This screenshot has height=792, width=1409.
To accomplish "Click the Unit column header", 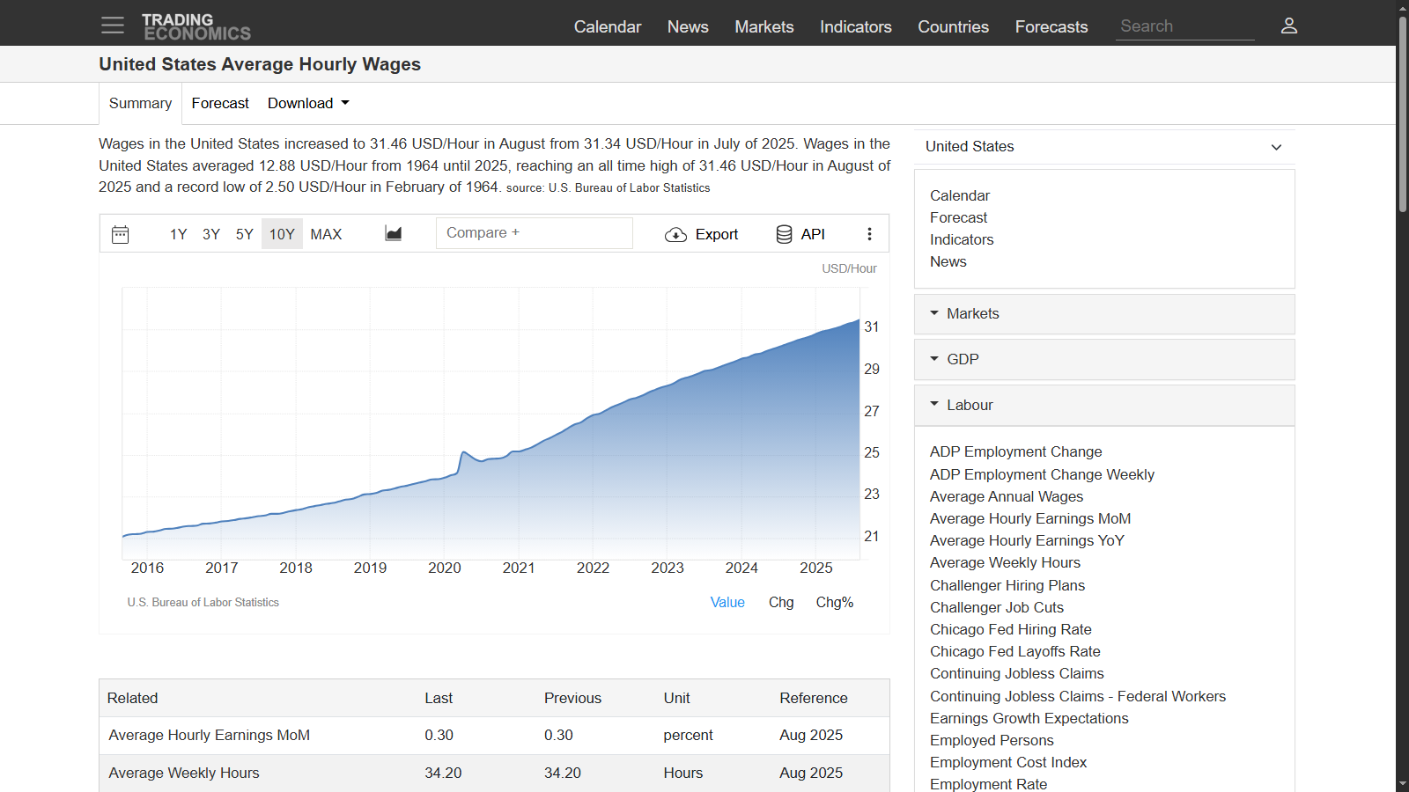I will coord(676,698).
